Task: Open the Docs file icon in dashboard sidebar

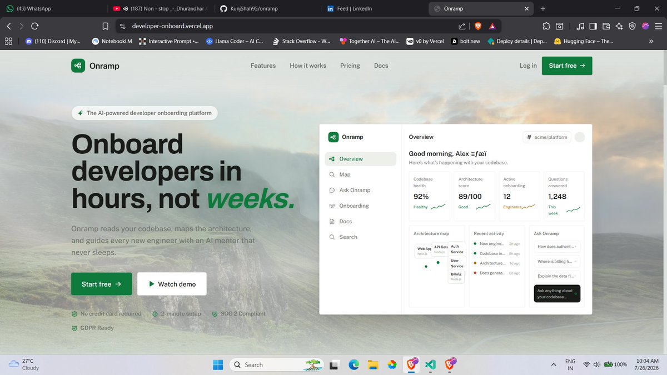Action: [332, 221]
